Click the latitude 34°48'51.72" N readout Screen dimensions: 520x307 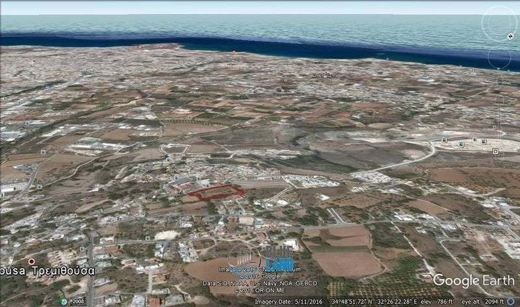[x=352, y=301]
